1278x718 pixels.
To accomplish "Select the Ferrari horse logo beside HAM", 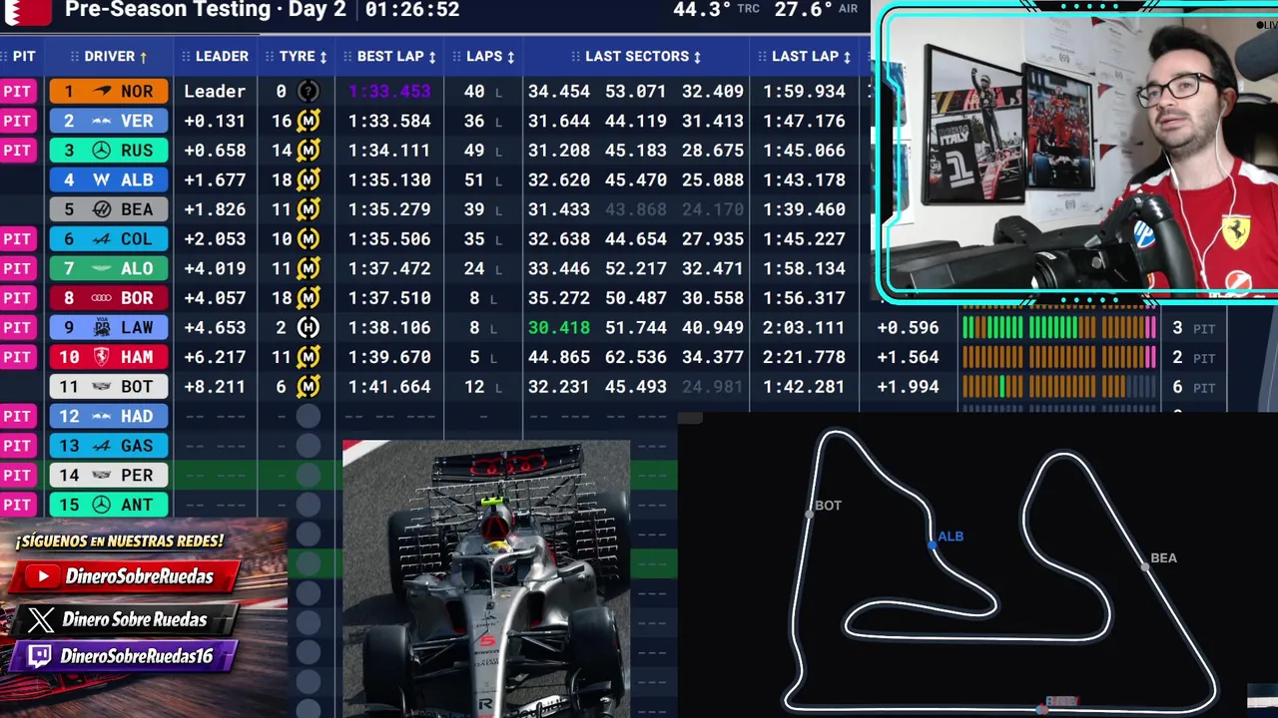I will point(102,357).
